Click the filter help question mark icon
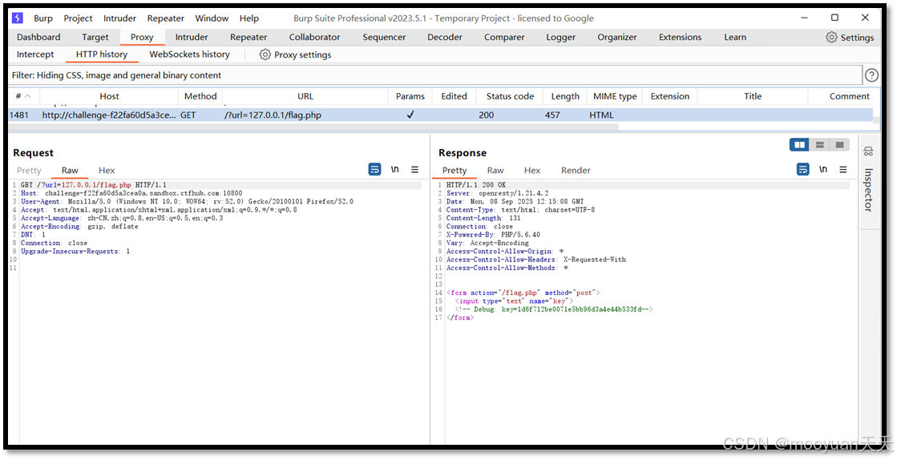Image resolution: width=897 pixels, height=460 pixels. [x=871, y=75]
